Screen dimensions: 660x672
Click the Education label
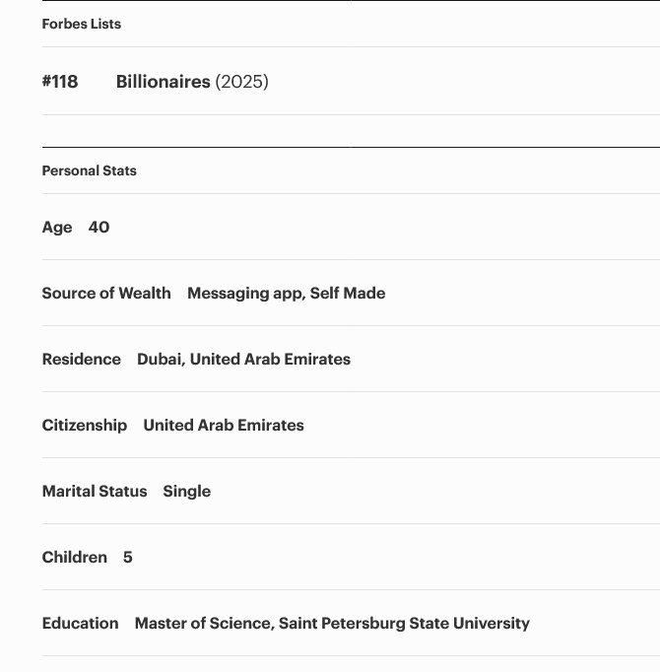tap(80, 623)
